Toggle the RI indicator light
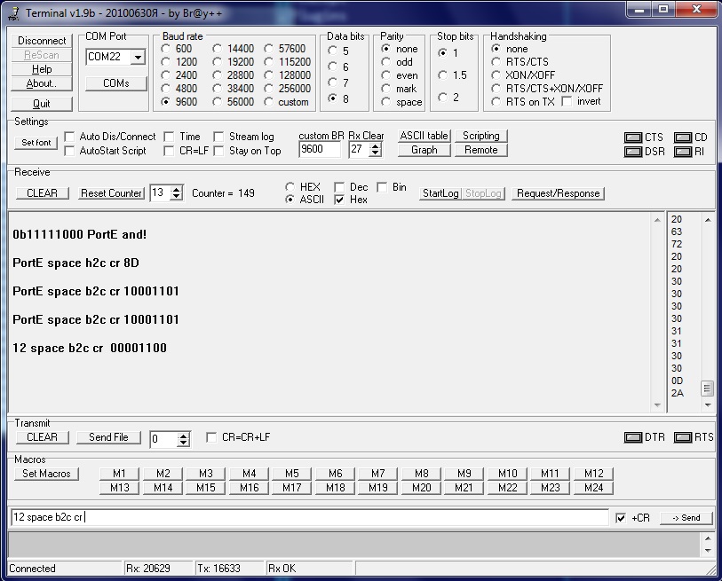This screenshot has height=581, width=722. (682, 152)
